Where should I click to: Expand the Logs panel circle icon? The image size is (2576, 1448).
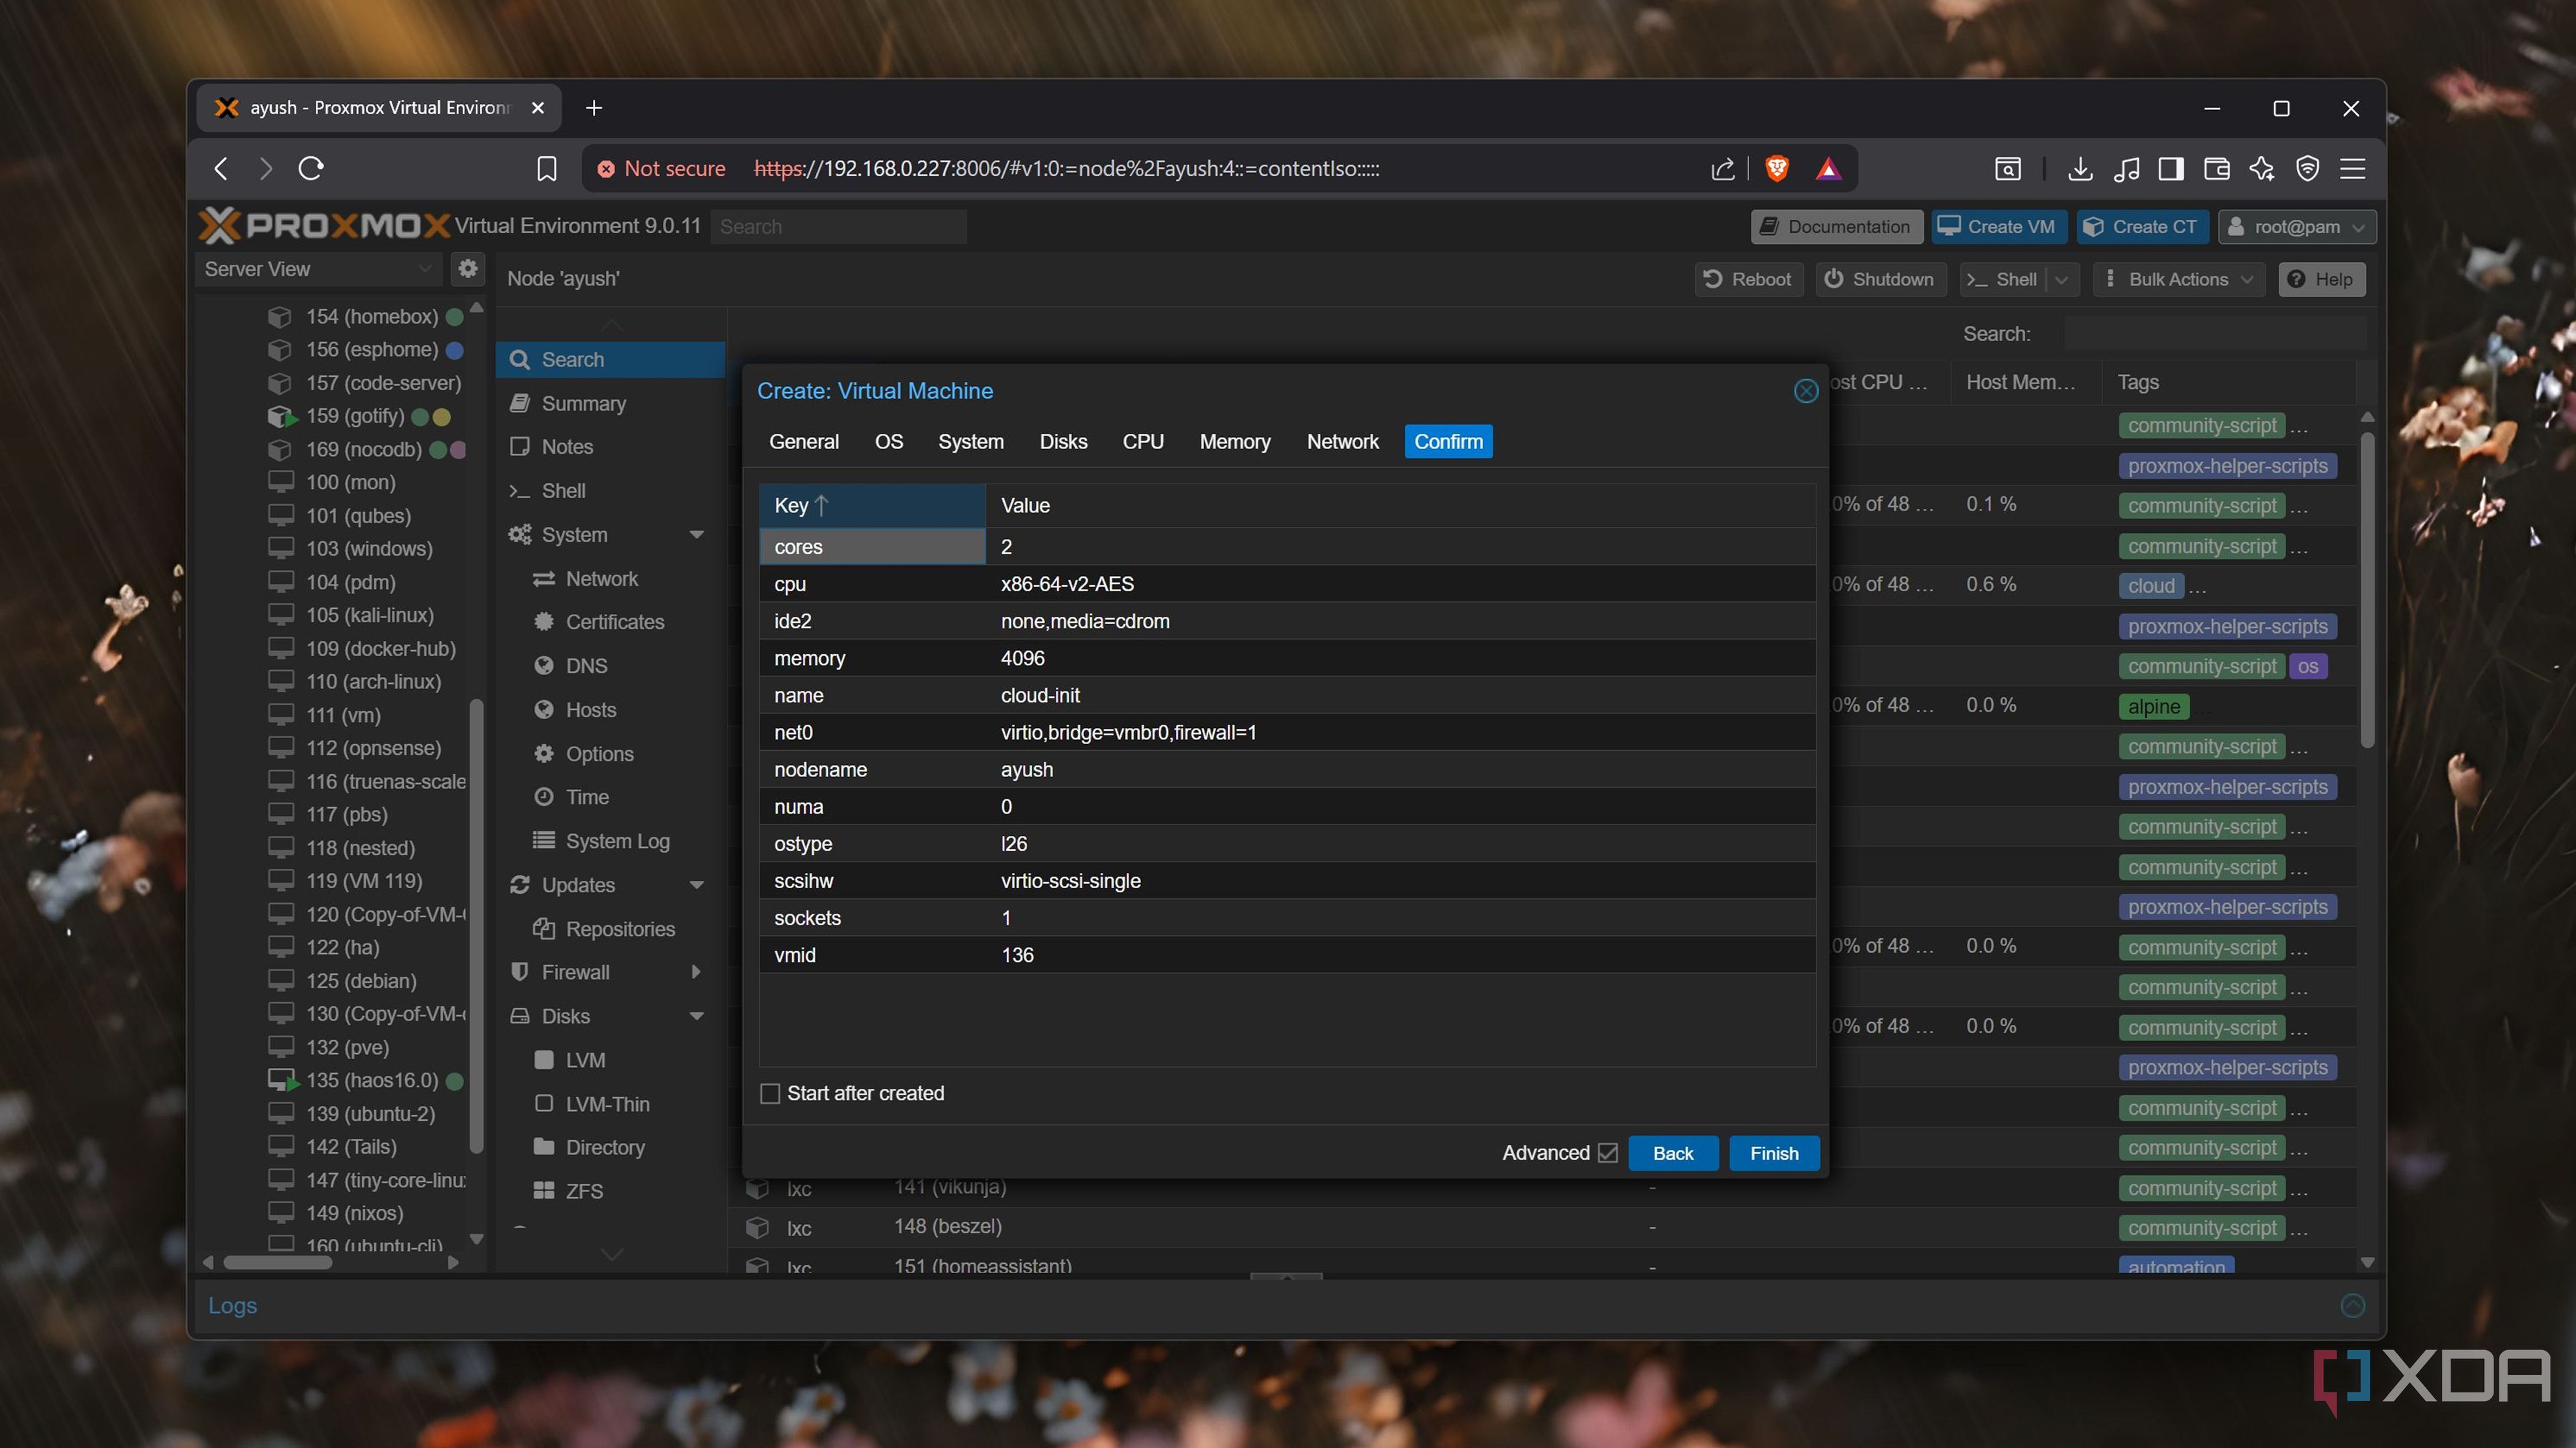(2352, 1305)
